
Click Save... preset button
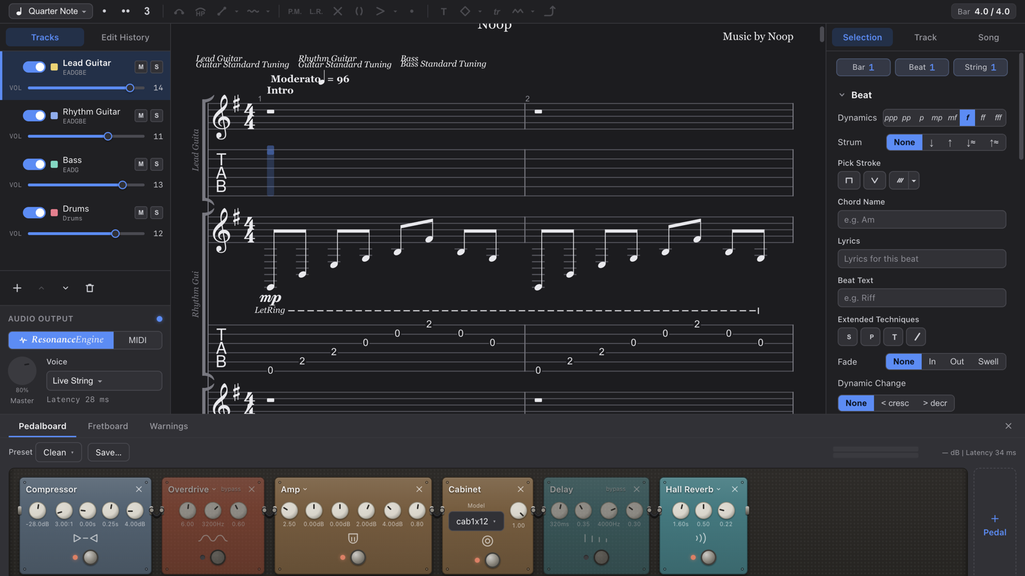pyautogui.click(x=108, y=452)
